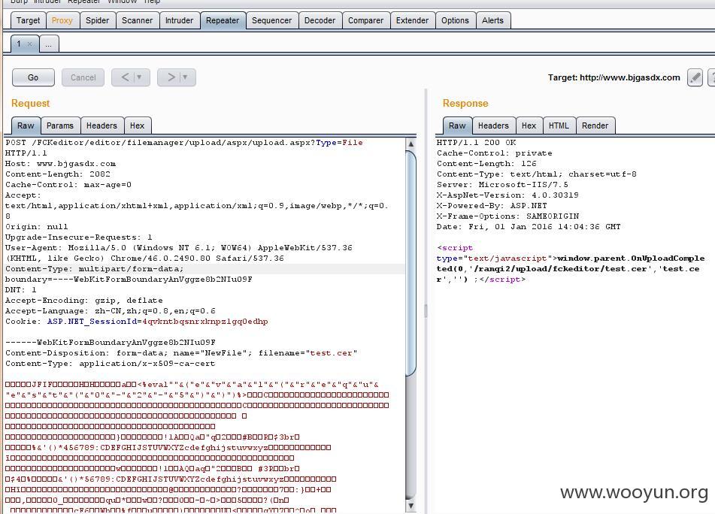Switch to the Comparer tab
Viewport: 715px width, 514px height.
(x=365, y=20)
